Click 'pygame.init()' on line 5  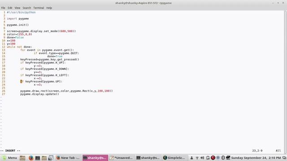pos(18,25)
